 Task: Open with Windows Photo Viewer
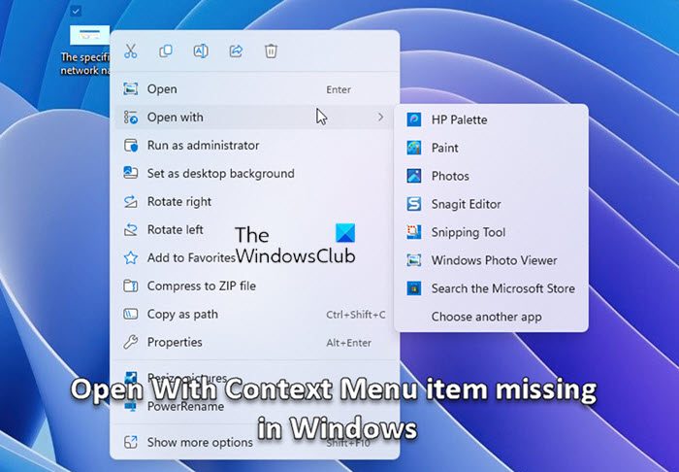(x=491, y=260)
